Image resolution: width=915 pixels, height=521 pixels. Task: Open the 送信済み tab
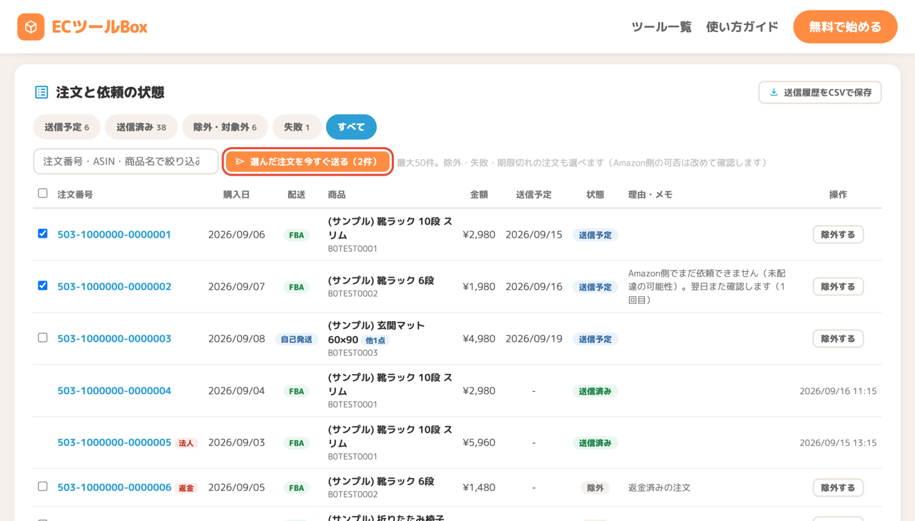[142, 127]
